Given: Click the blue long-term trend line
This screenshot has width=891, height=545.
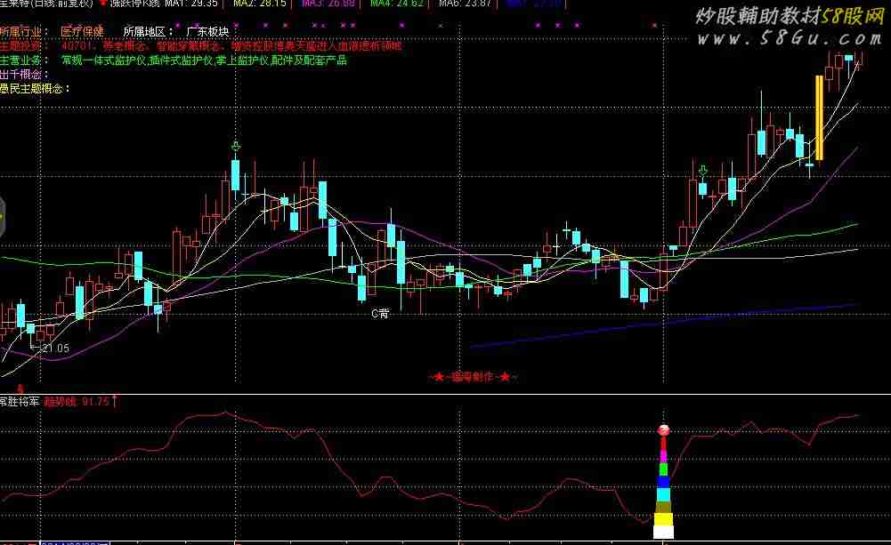Looking at the screenshot, I should pyautogui.click(x=662, y=325).
